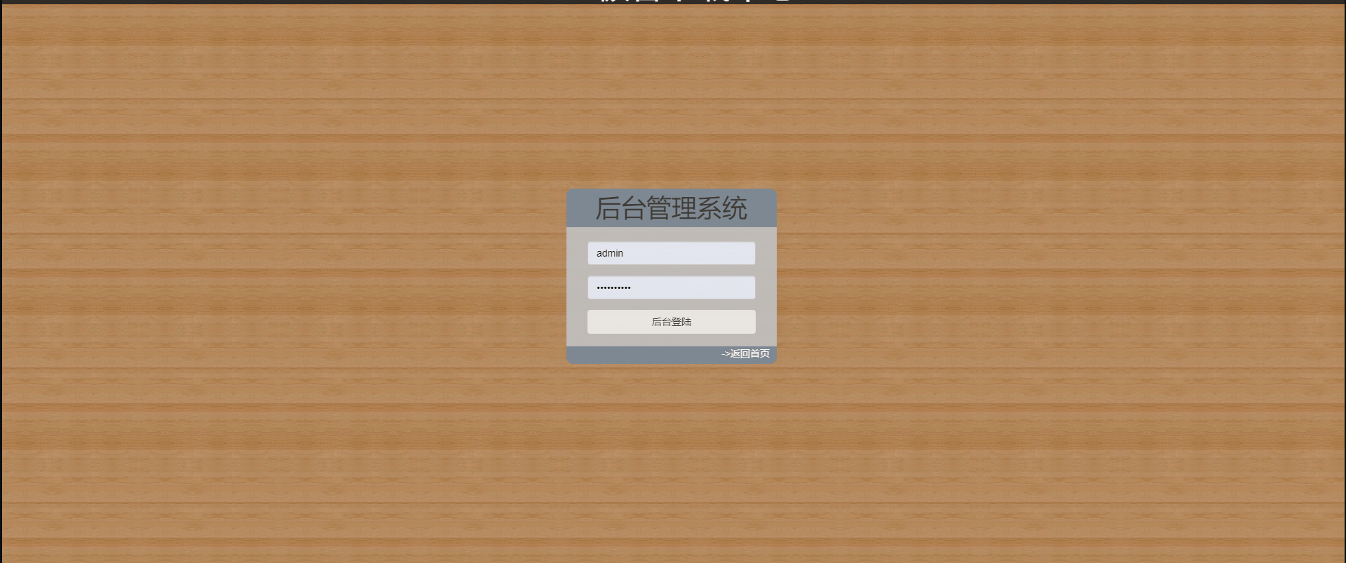
Task: Follow the ->返回首页 link
Action: [745, 353]
